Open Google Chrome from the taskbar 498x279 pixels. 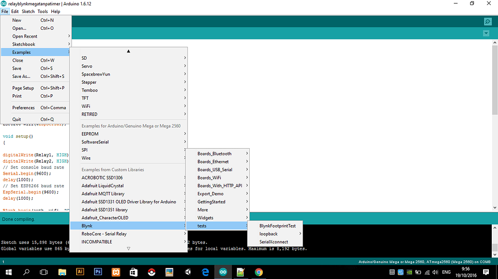tap(258, 272)
